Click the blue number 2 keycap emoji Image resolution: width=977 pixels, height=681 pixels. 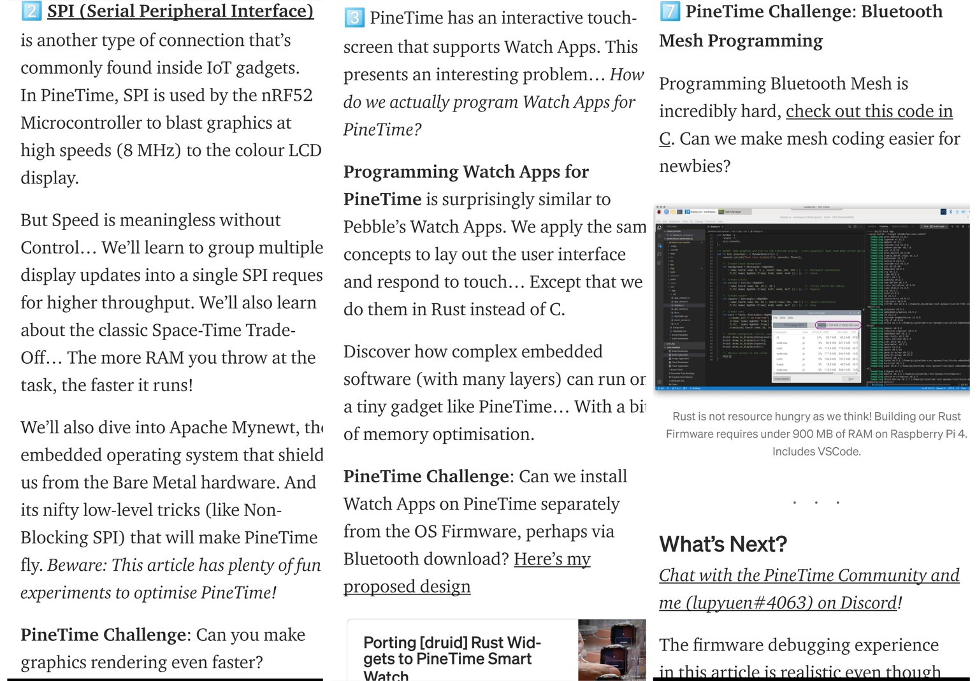coord(31,11)
